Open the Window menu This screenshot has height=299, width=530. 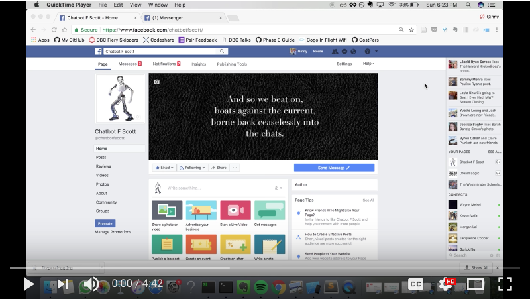click(x=158, y=5)
